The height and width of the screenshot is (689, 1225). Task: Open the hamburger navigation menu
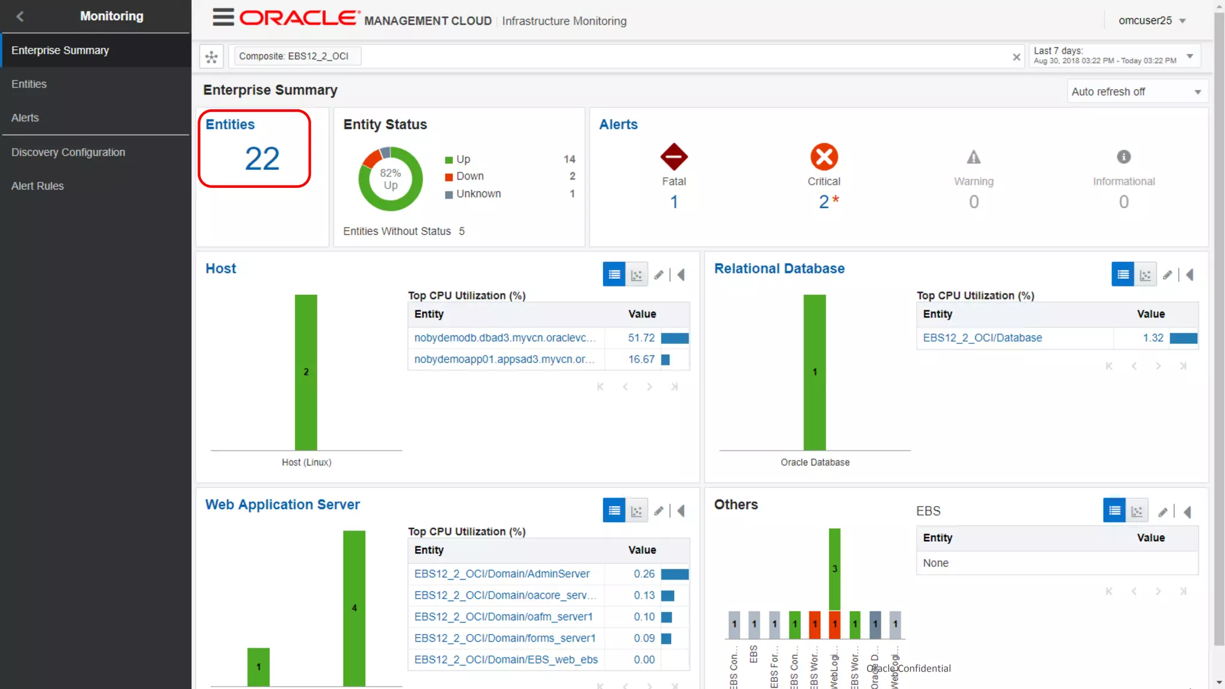(223, 17)
